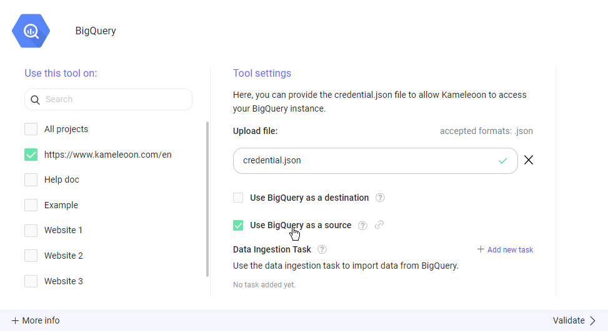
Task: Uncheck Use BigQuery as a source
Action: pyautogui.click(x=238, y=225)
